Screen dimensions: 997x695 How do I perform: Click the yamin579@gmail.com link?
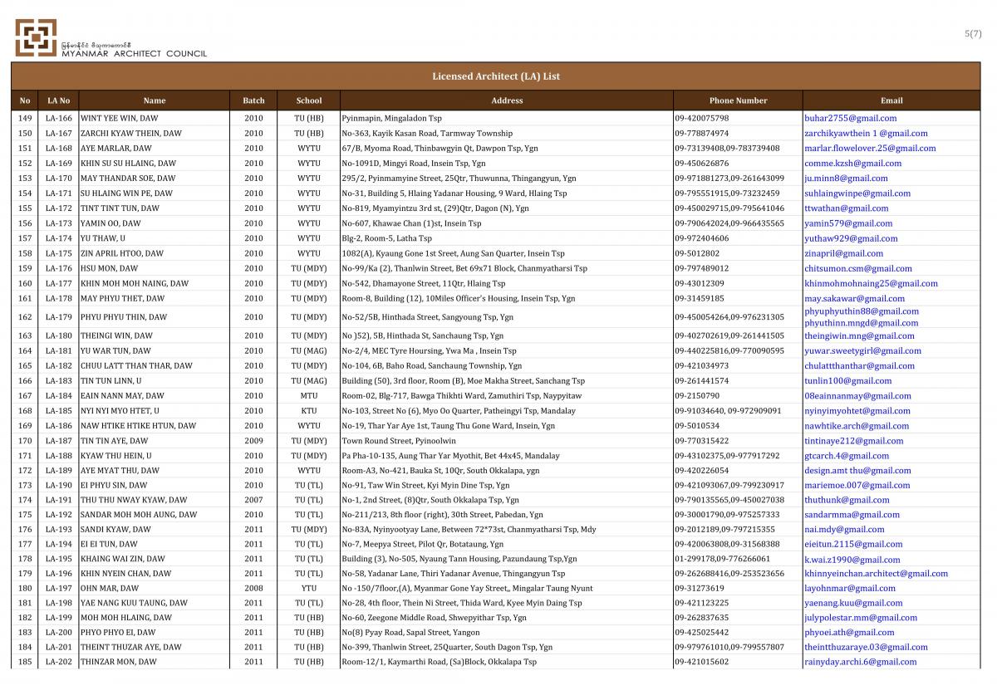click(847, 223)
